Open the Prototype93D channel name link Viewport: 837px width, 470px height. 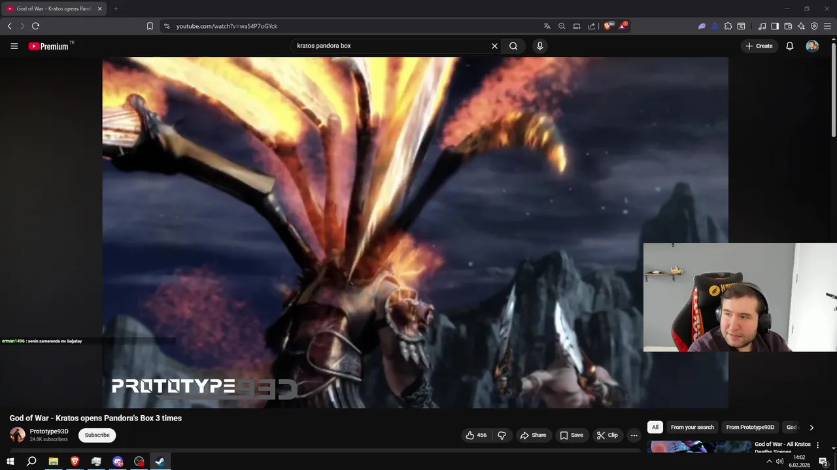(x=49, y=431)
